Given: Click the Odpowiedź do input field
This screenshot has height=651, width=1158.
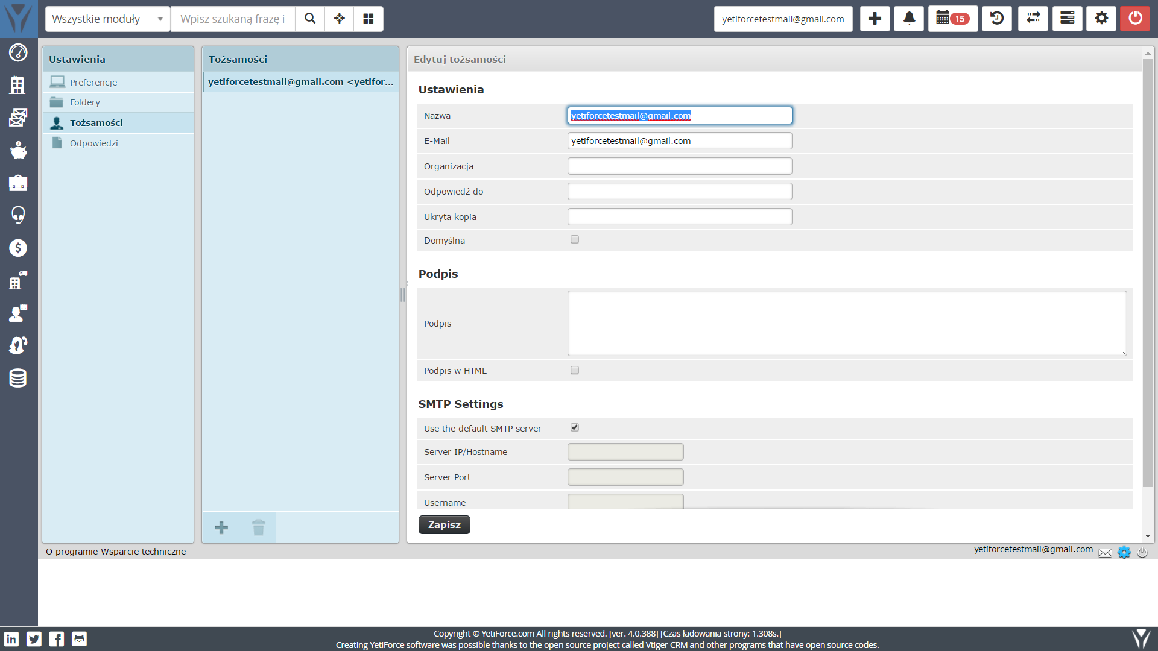Looking at the screenshot, I should [680, 192].
